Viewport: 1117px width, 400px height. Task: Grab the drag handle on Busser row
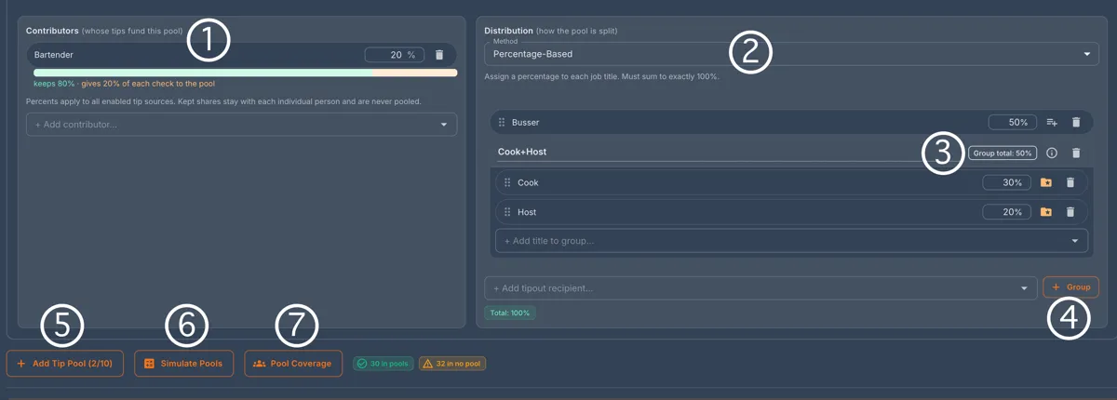[502, 122]
